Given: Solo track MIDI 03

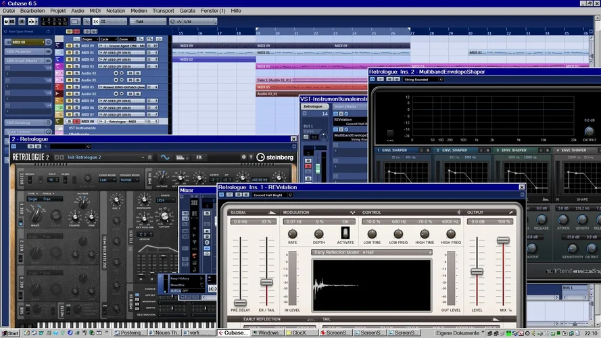Looking at the screenshot, I should [76, 66].
